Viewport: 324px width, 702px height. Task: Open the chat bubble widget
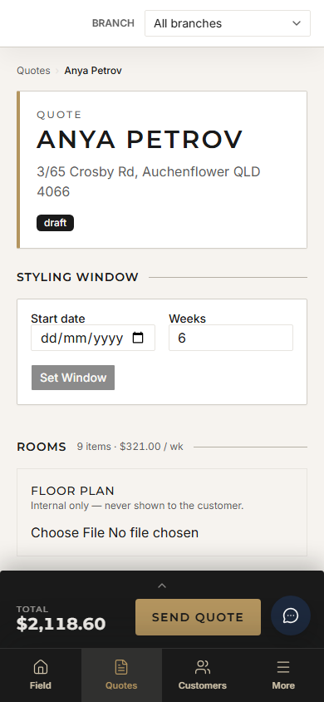point(291,615)
